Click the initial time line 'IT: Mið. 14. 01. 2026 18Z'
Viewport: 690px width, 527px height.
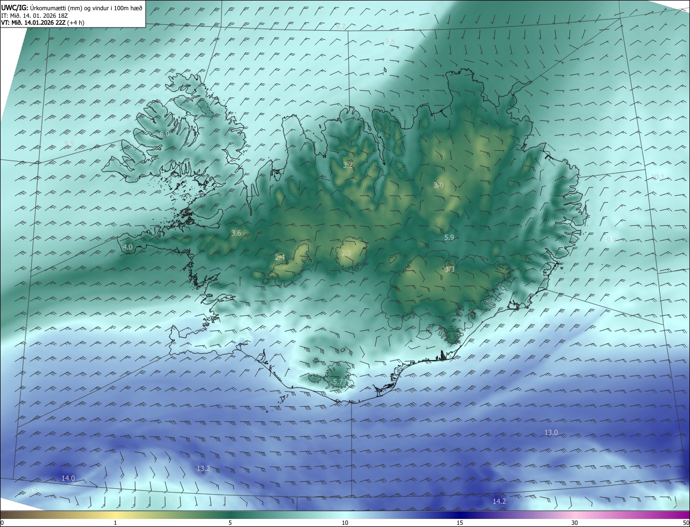pos(34,16)
